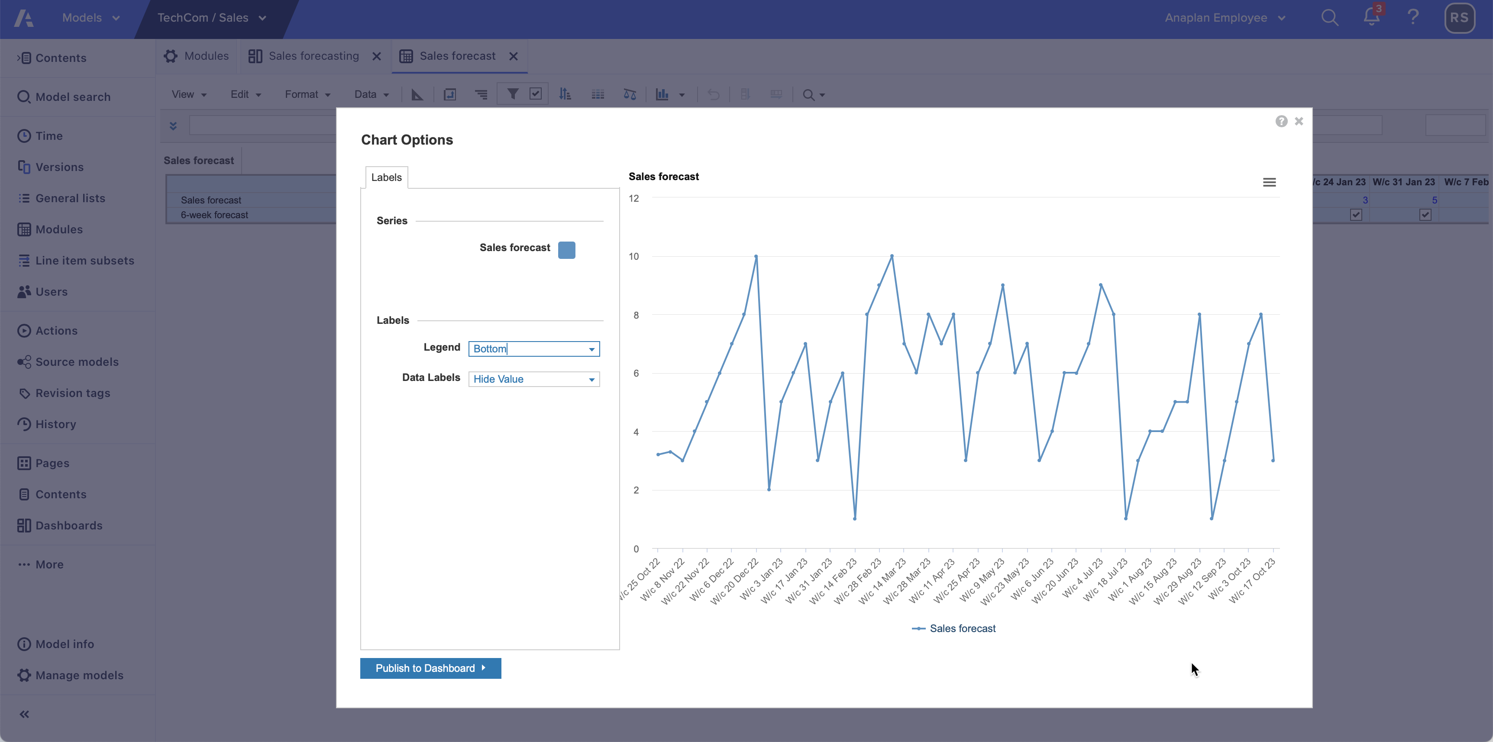Viewport: 1493px width, 742px height.
Task: Click the sort toolbar icon
Action: coord(565,94)
